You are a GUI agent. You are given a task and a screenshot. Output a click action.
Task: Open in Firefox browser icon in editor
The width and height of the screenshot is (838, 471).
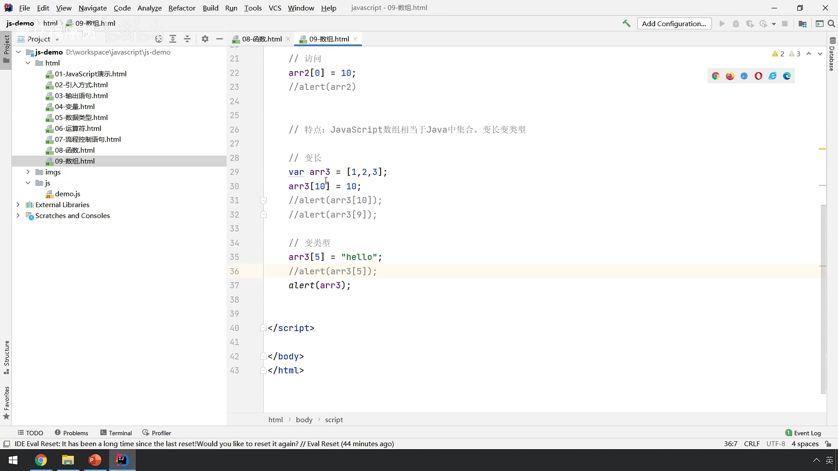click(x=730, y=76)
